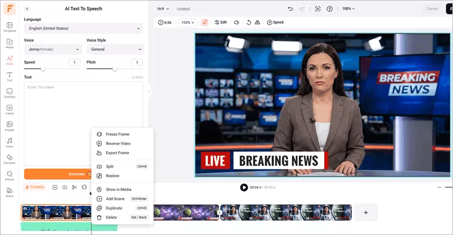Image resolution: width=453 pixels, height=235 pixels.
Task: Adjust the Pitch slider handle
Action: [x=114, y=69]
